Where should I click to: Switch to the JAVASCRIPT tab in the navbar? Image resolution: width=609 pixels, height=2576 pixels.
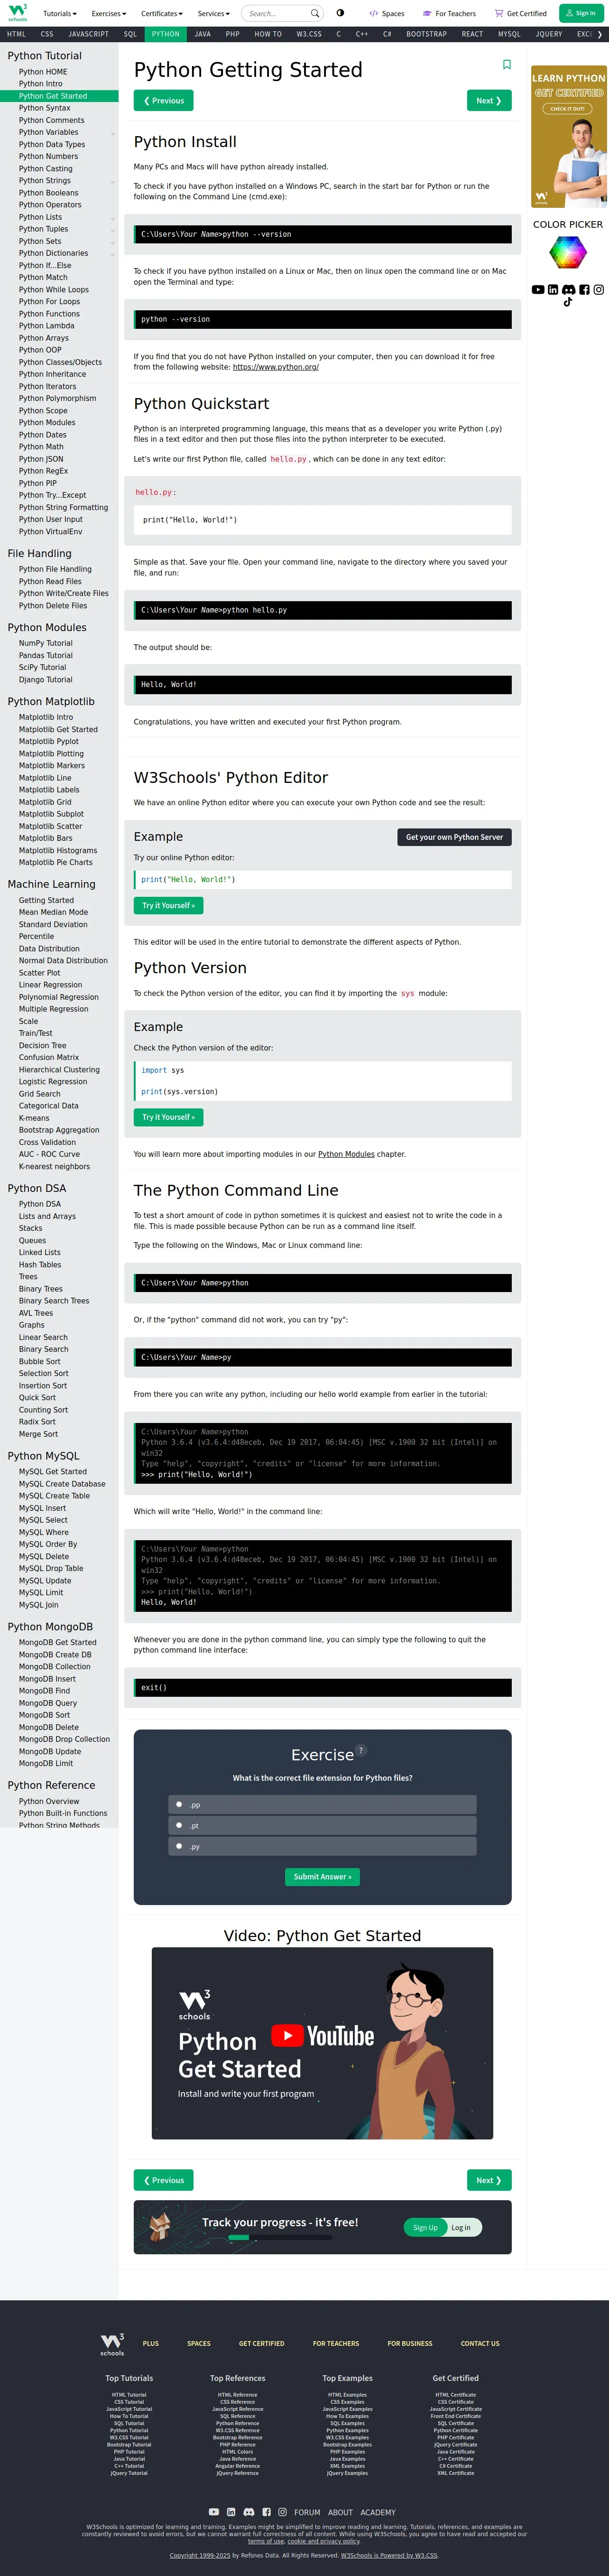[88, 34]
